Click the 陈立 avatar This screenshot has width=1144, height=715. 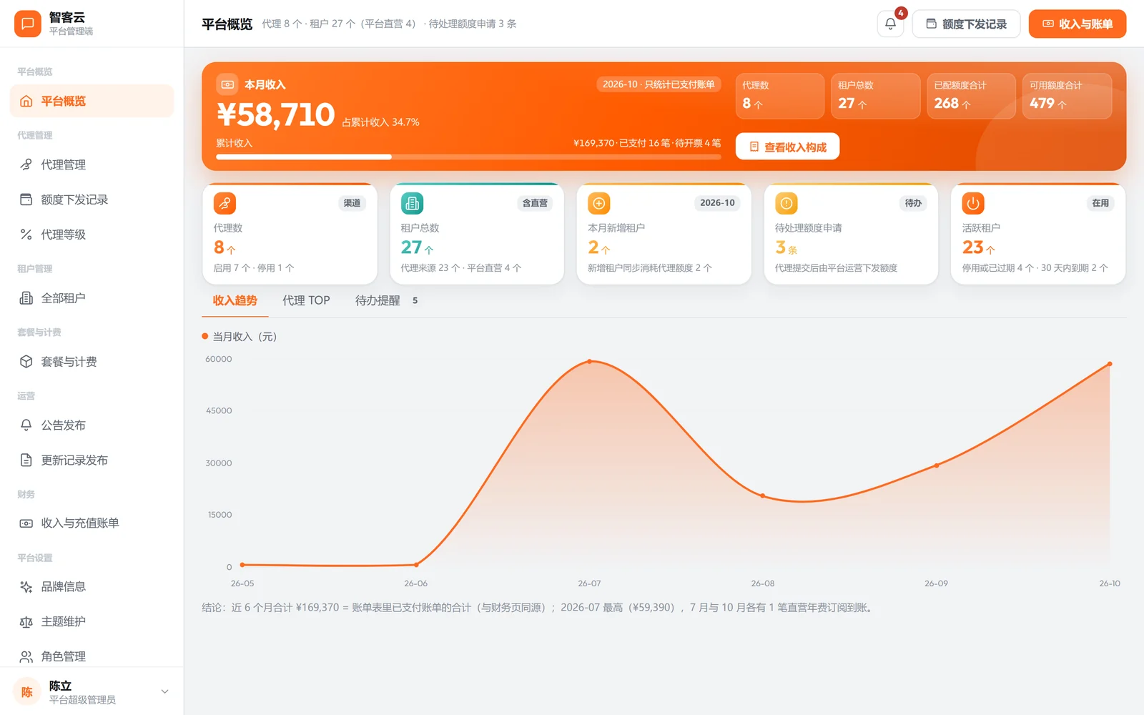pyautogui.click(x=27, y=691)
